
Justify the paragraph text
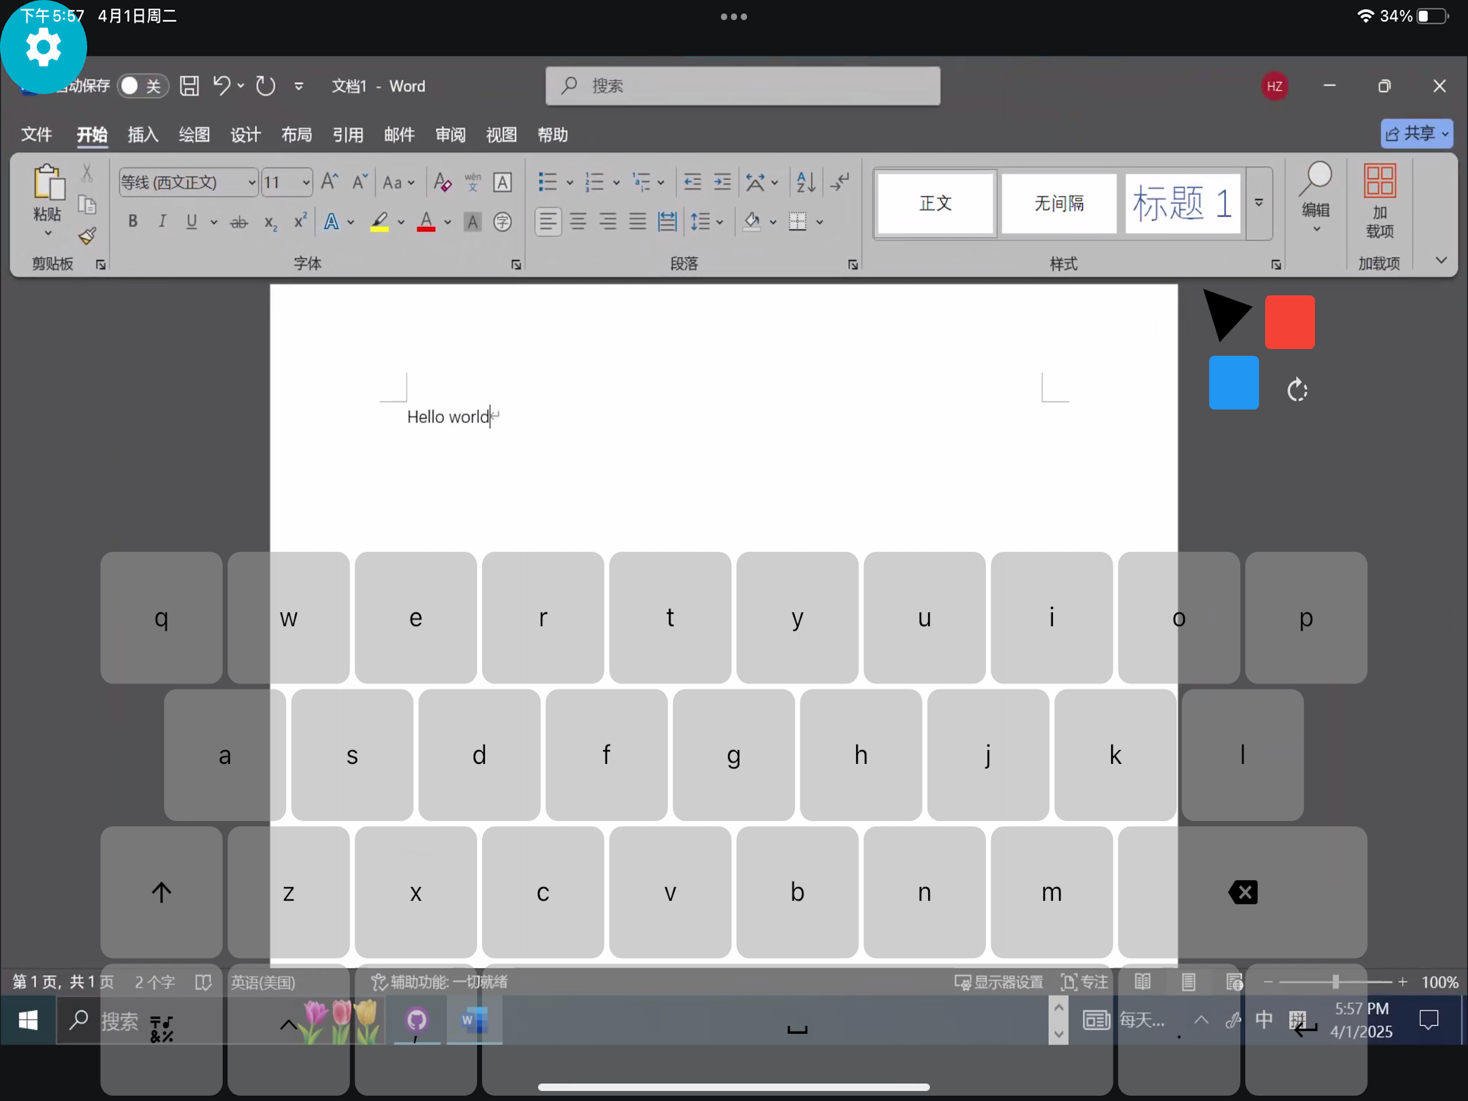point(638,222)
